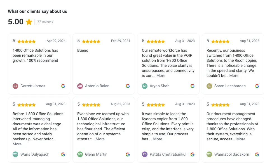
Task: Click the five-star row on Antonio Balan's review
Action: point(88,41)
